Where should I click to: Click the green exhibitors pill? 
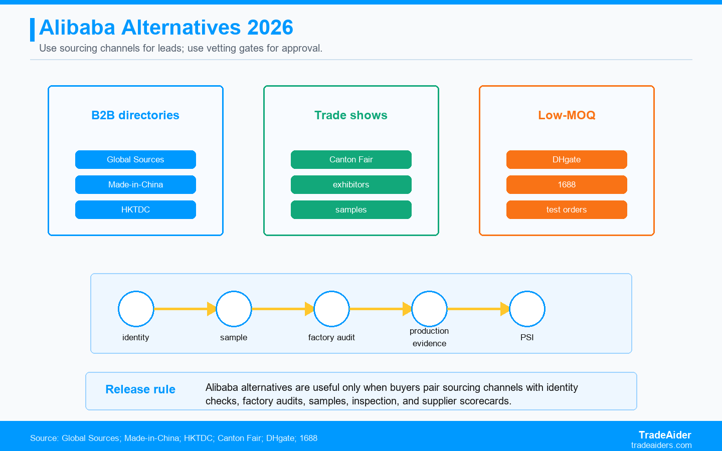pos(351,184)
